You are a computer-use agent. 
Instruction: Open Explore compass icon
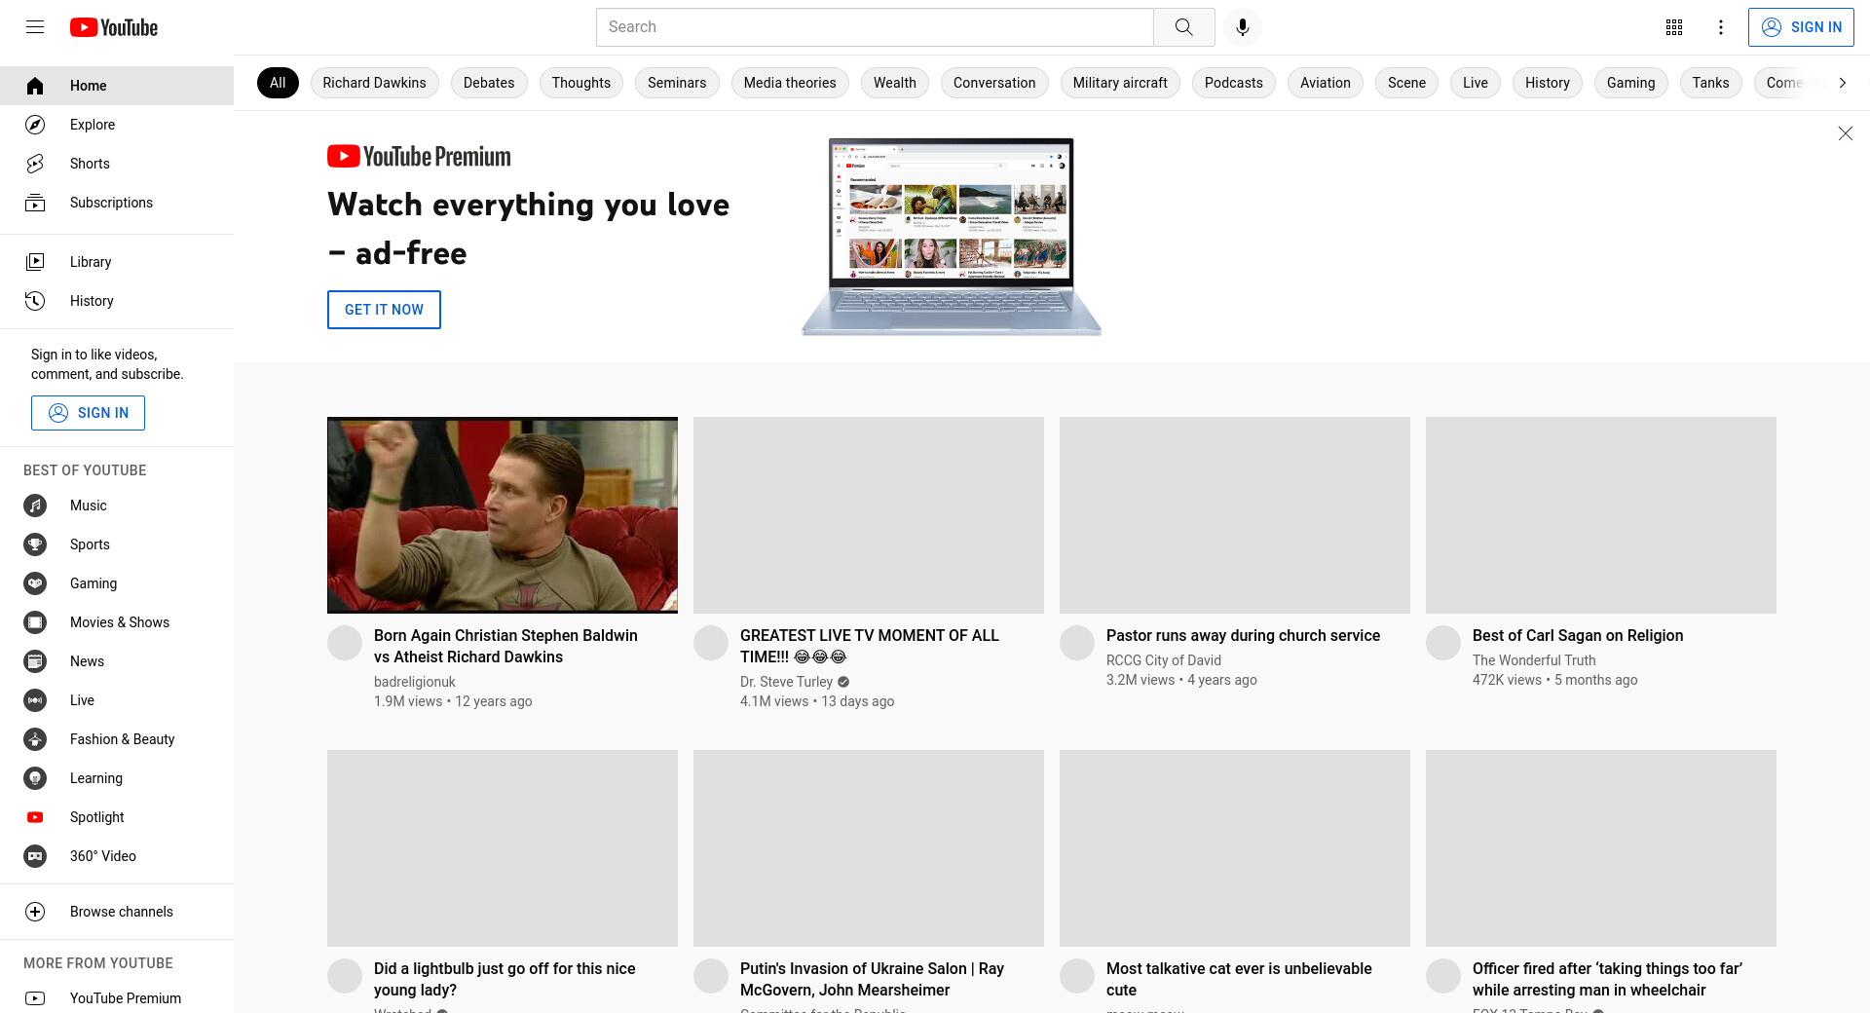tap(35, 125)
